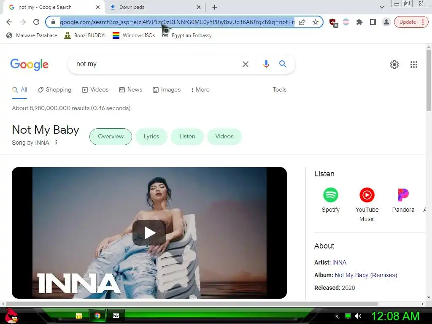The width and height of the screenshot is (432, 324).
Task: Click the padlock site info icon
Action: point(54,22)
